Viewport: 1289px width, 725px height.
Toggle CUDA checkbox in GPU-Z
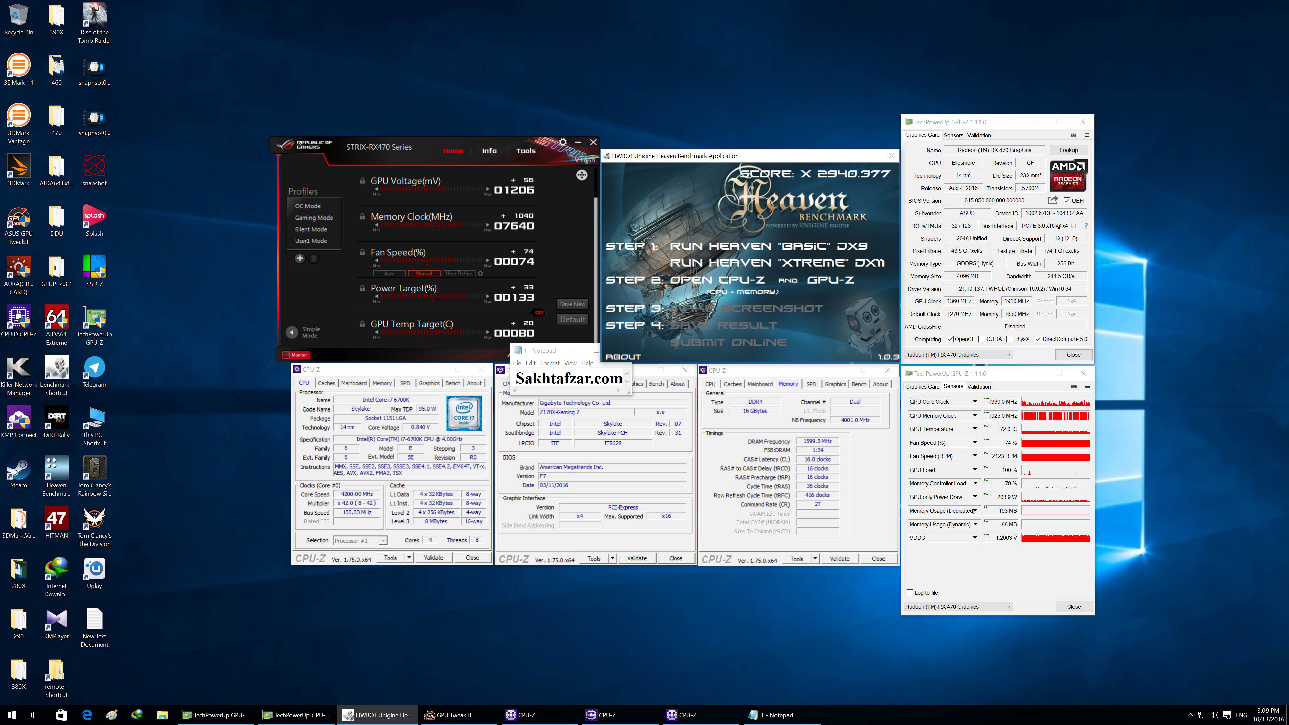[982, 339]
